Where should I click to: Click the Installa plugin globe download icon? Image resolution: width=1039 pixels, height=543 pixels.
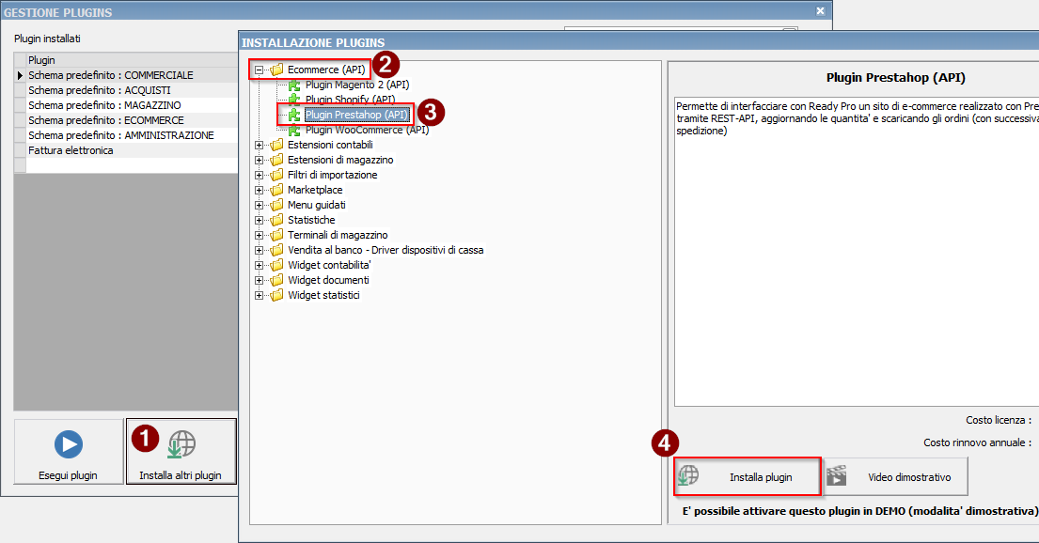688,477
